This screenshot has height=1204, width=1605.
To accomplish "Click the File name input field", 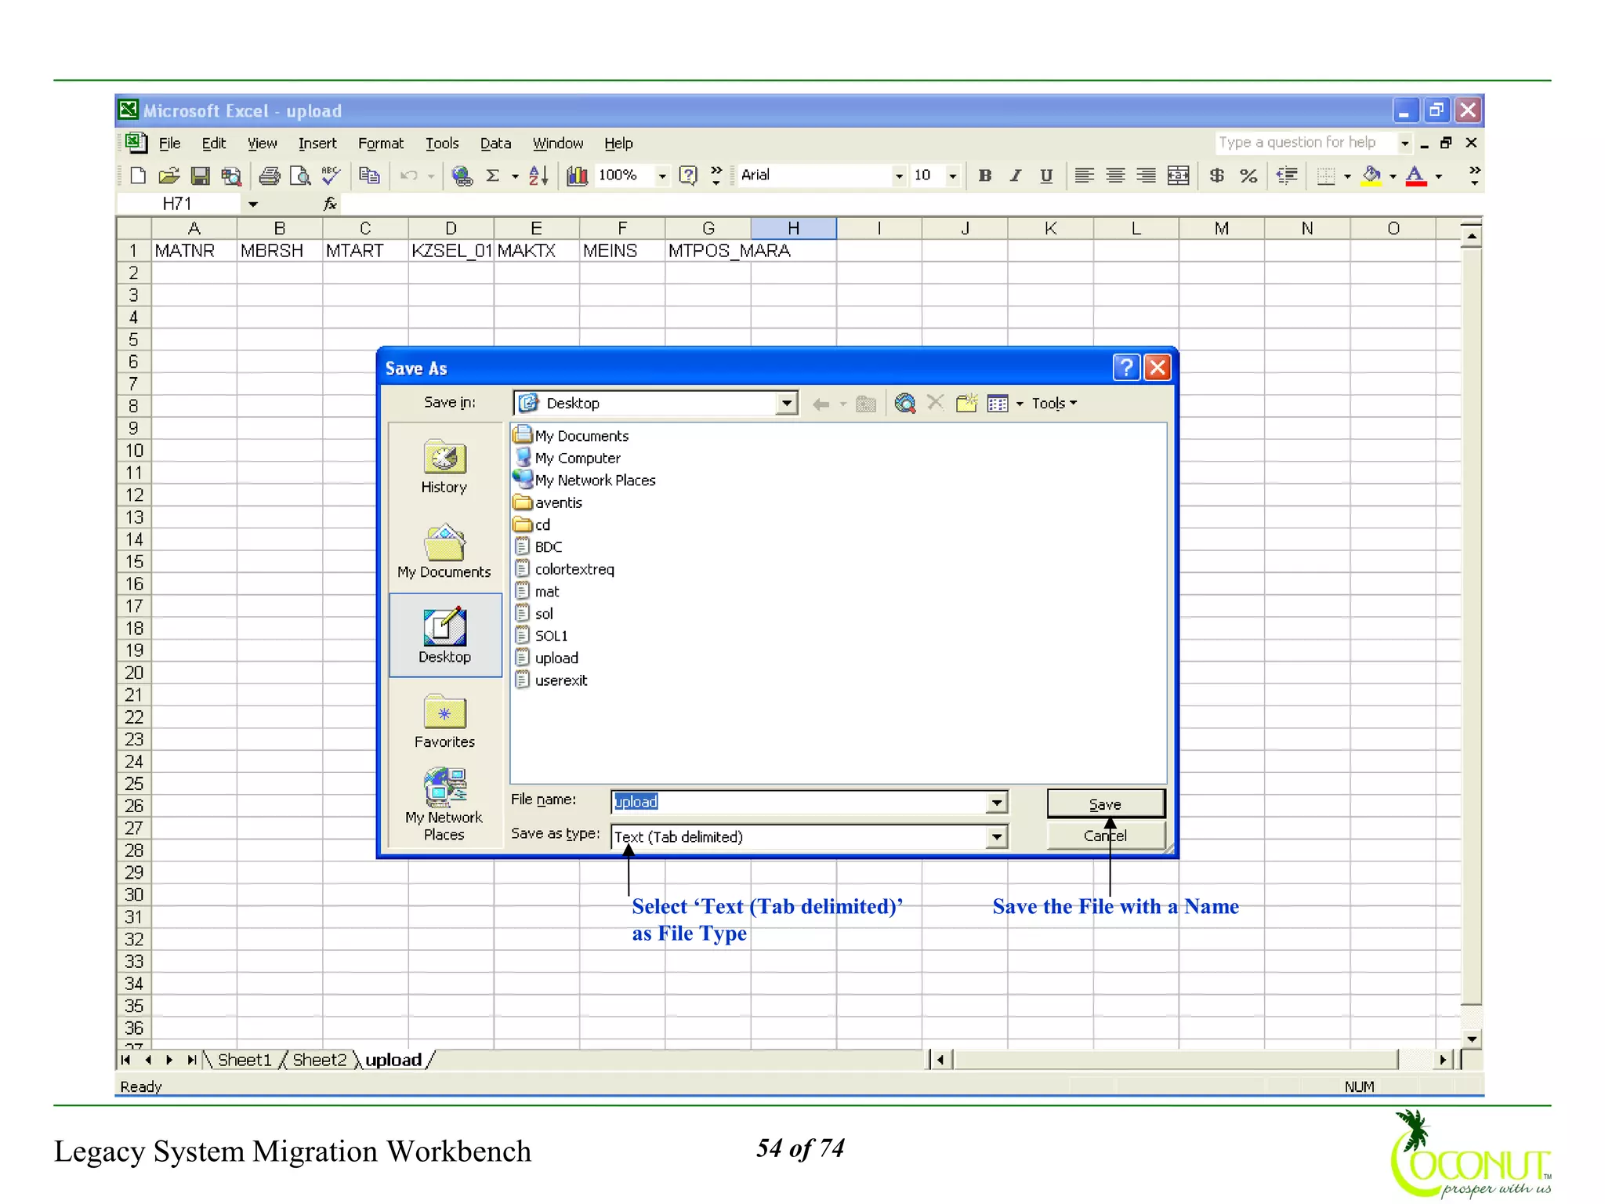I will [x=799, y=802].
